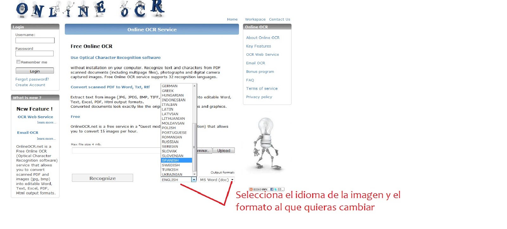The image size is (507, 229).
Task: Click the Forgot password? link
Action: [32, 79]
